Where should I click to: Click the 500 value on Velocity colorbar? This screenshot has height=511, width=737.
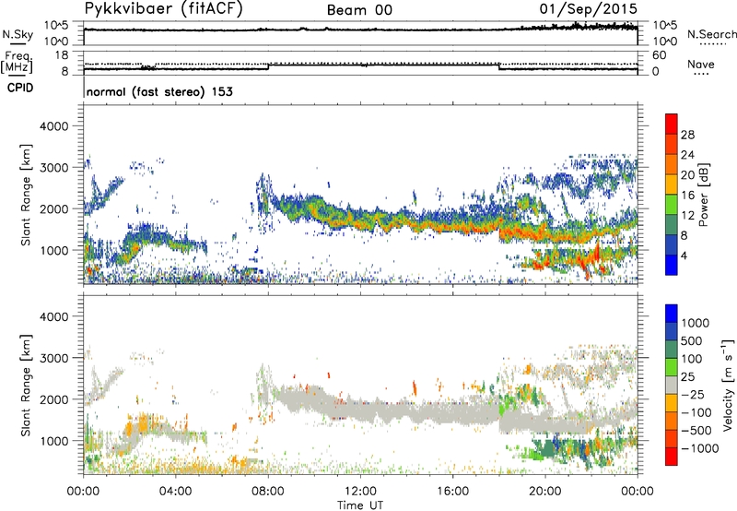pyautogui.click(x=692, y=341)
